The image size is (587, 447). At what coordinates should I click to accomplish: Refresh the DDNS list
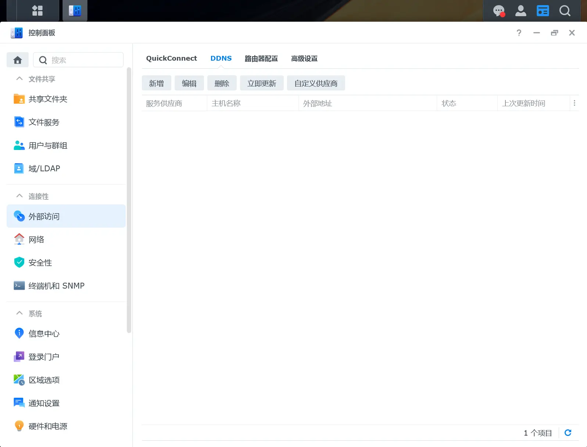pos(568,433)
